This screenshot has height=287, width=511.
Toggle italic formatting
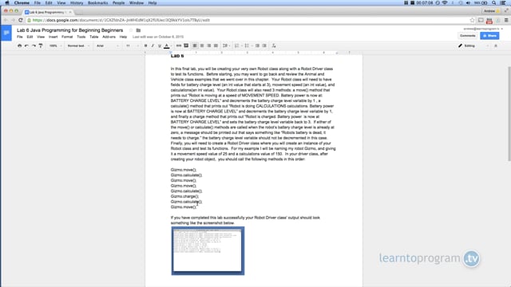tap(153, 46)
